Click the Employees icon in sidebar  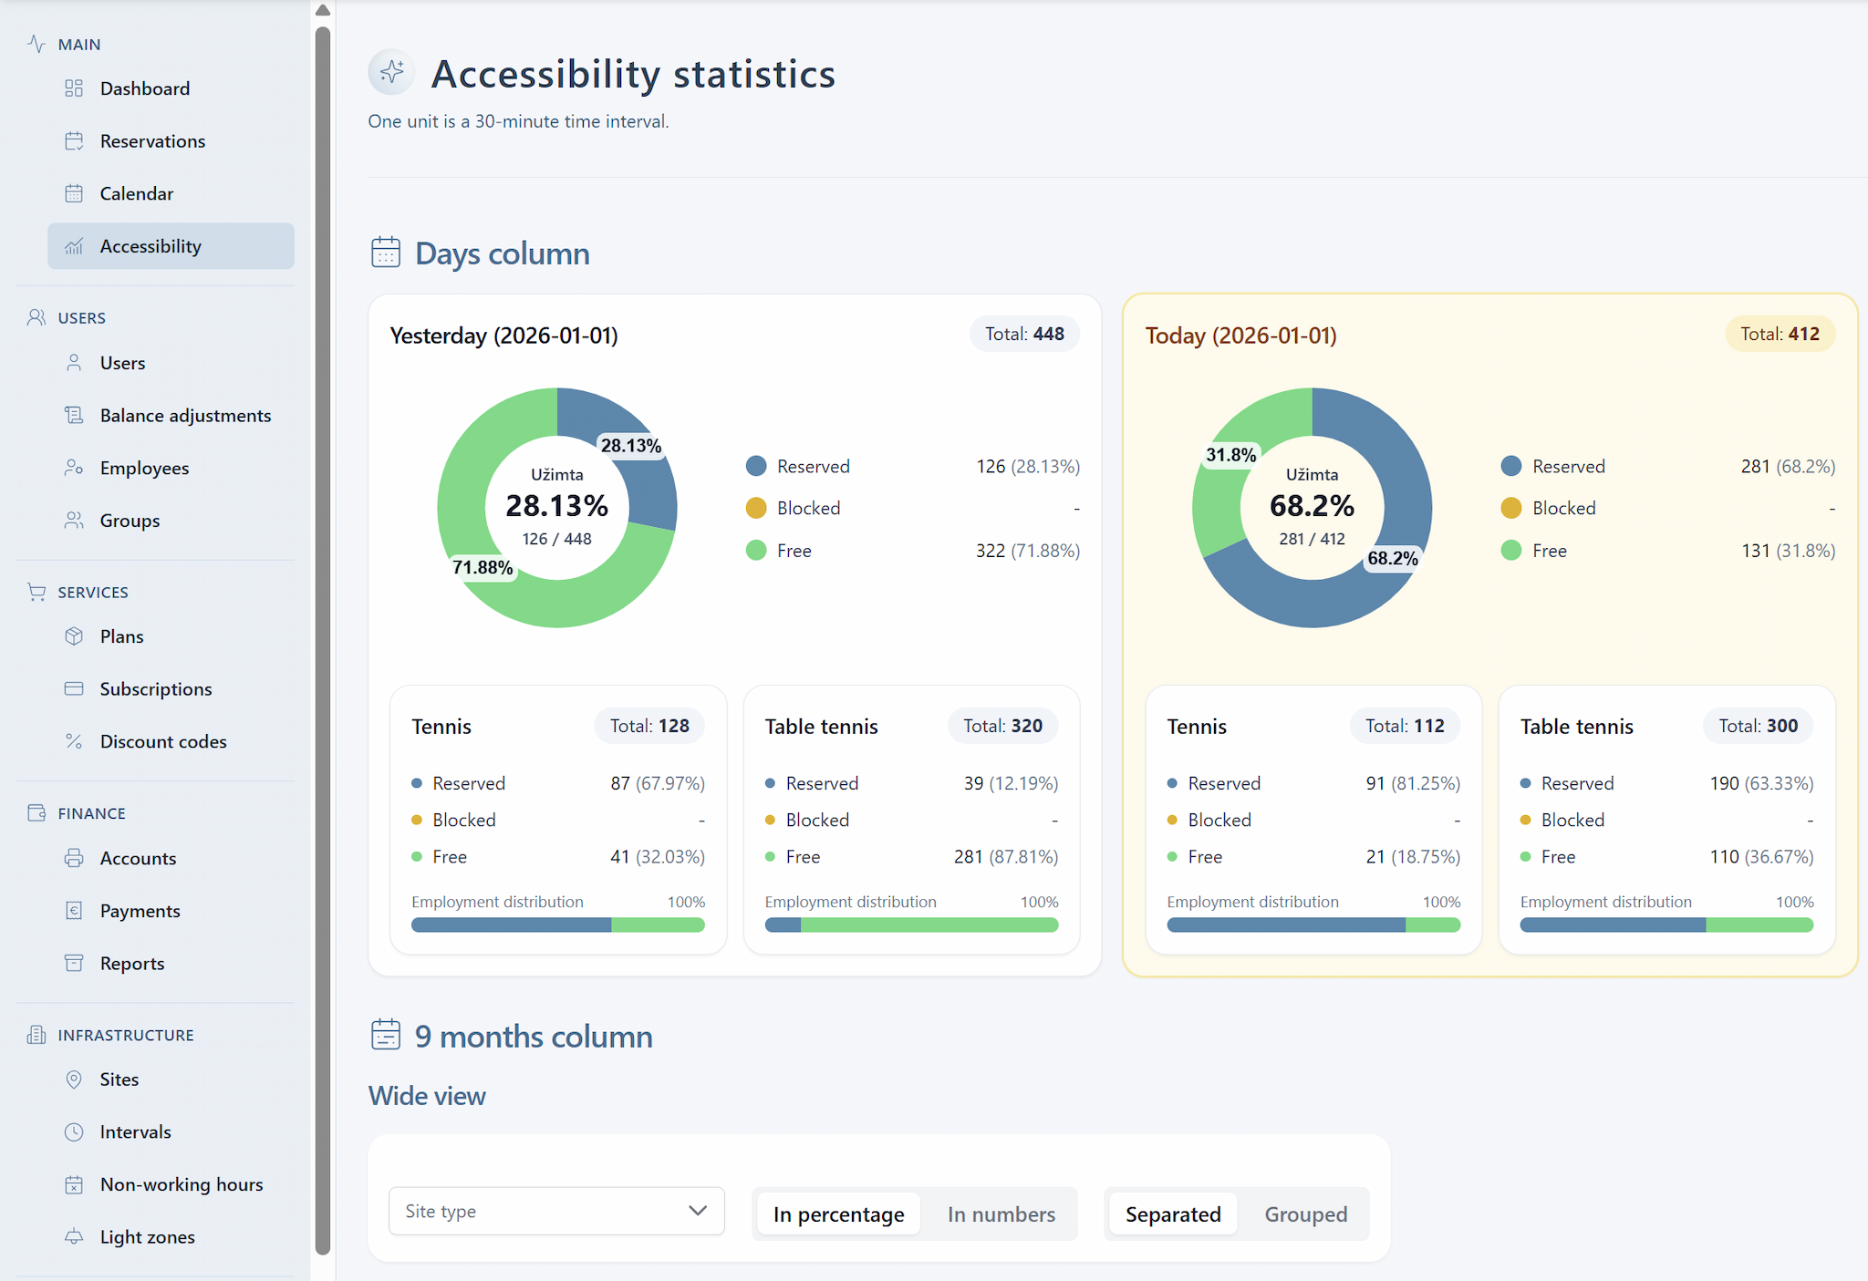(x=74, y=468)
